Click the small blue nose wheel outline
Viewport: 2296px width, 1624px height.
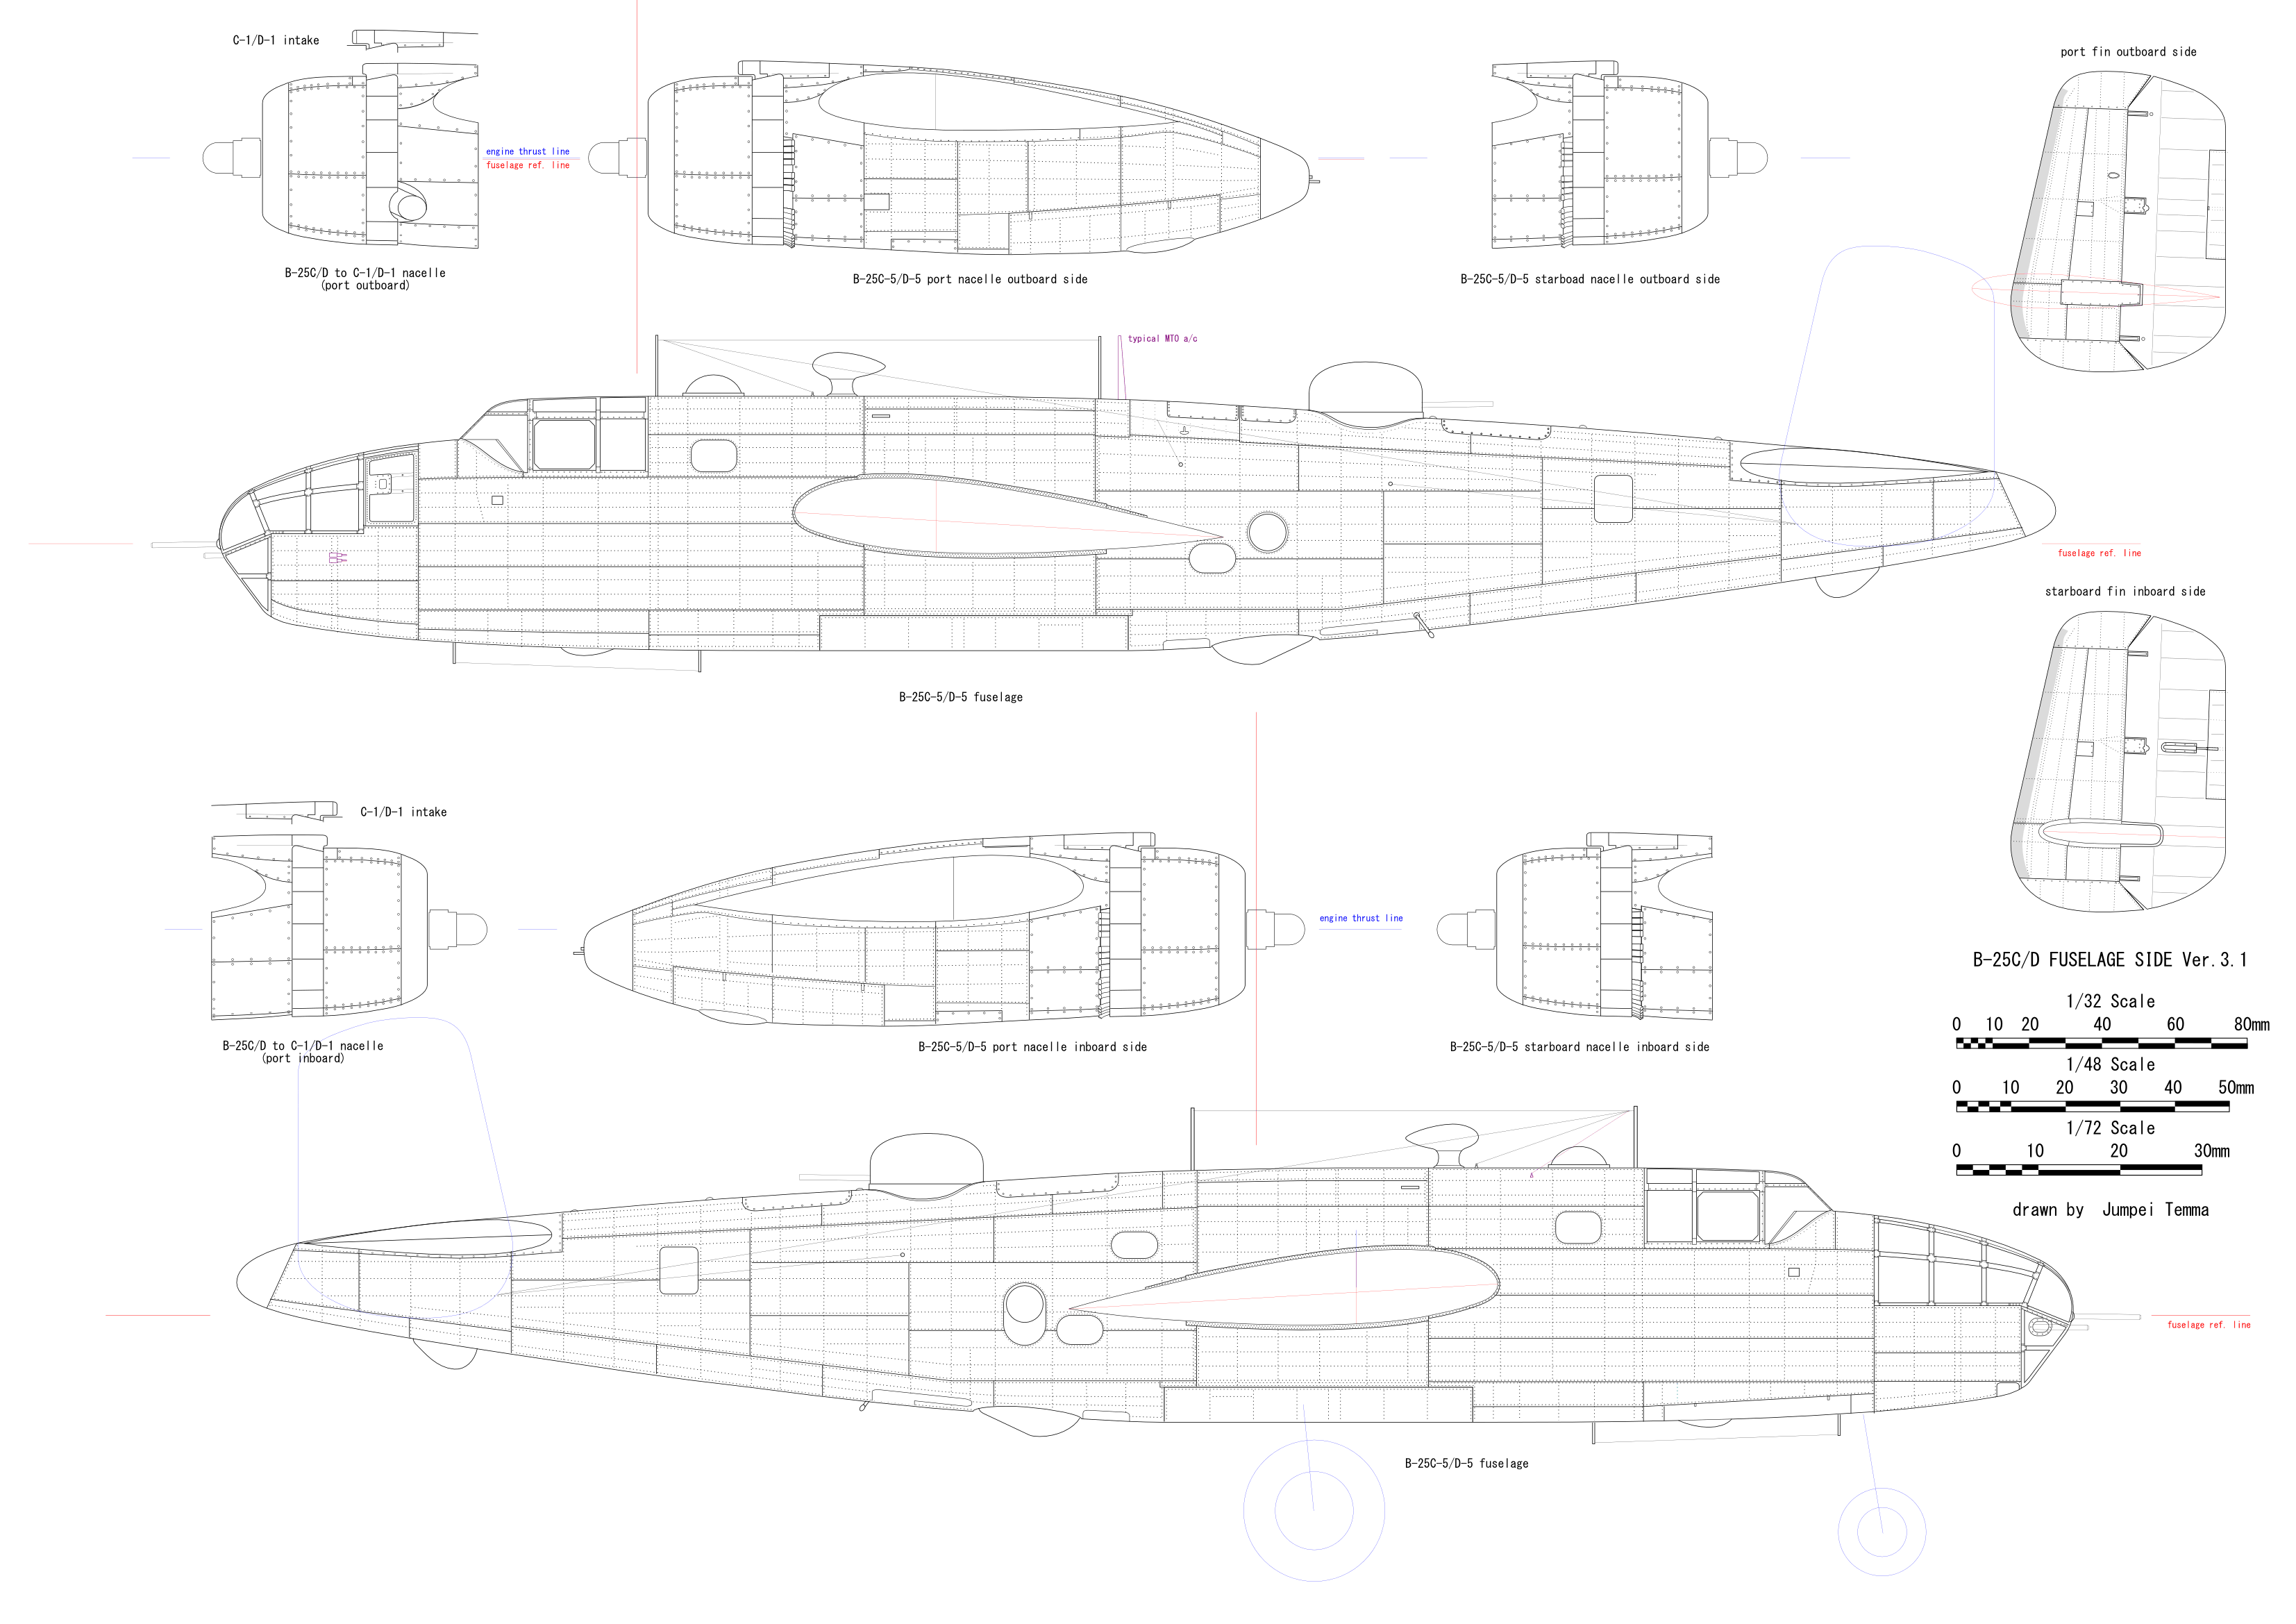click(x=1881, y=1531)
